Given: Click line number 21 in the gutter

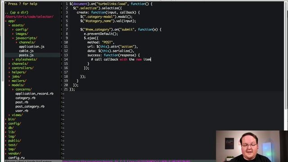Looking at the screenshot, I should [x=66, y=90].
